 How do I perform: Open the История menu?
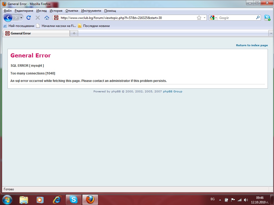(56, 11)
